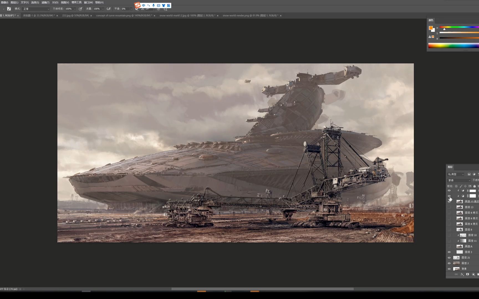Screen dimensions: 479x299
Task: Click the status bar info arrow
Action: click(20, 289)
